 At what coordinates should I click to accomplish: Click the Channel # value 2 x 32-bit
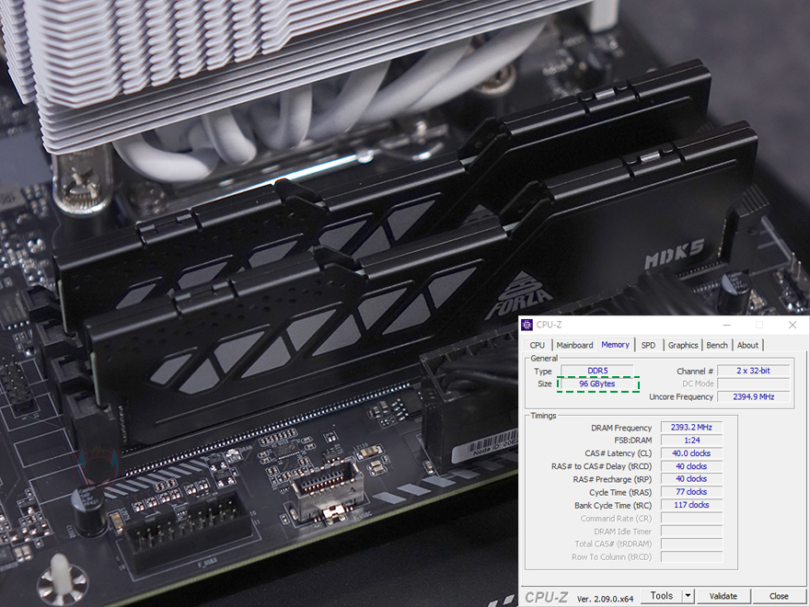753,371
